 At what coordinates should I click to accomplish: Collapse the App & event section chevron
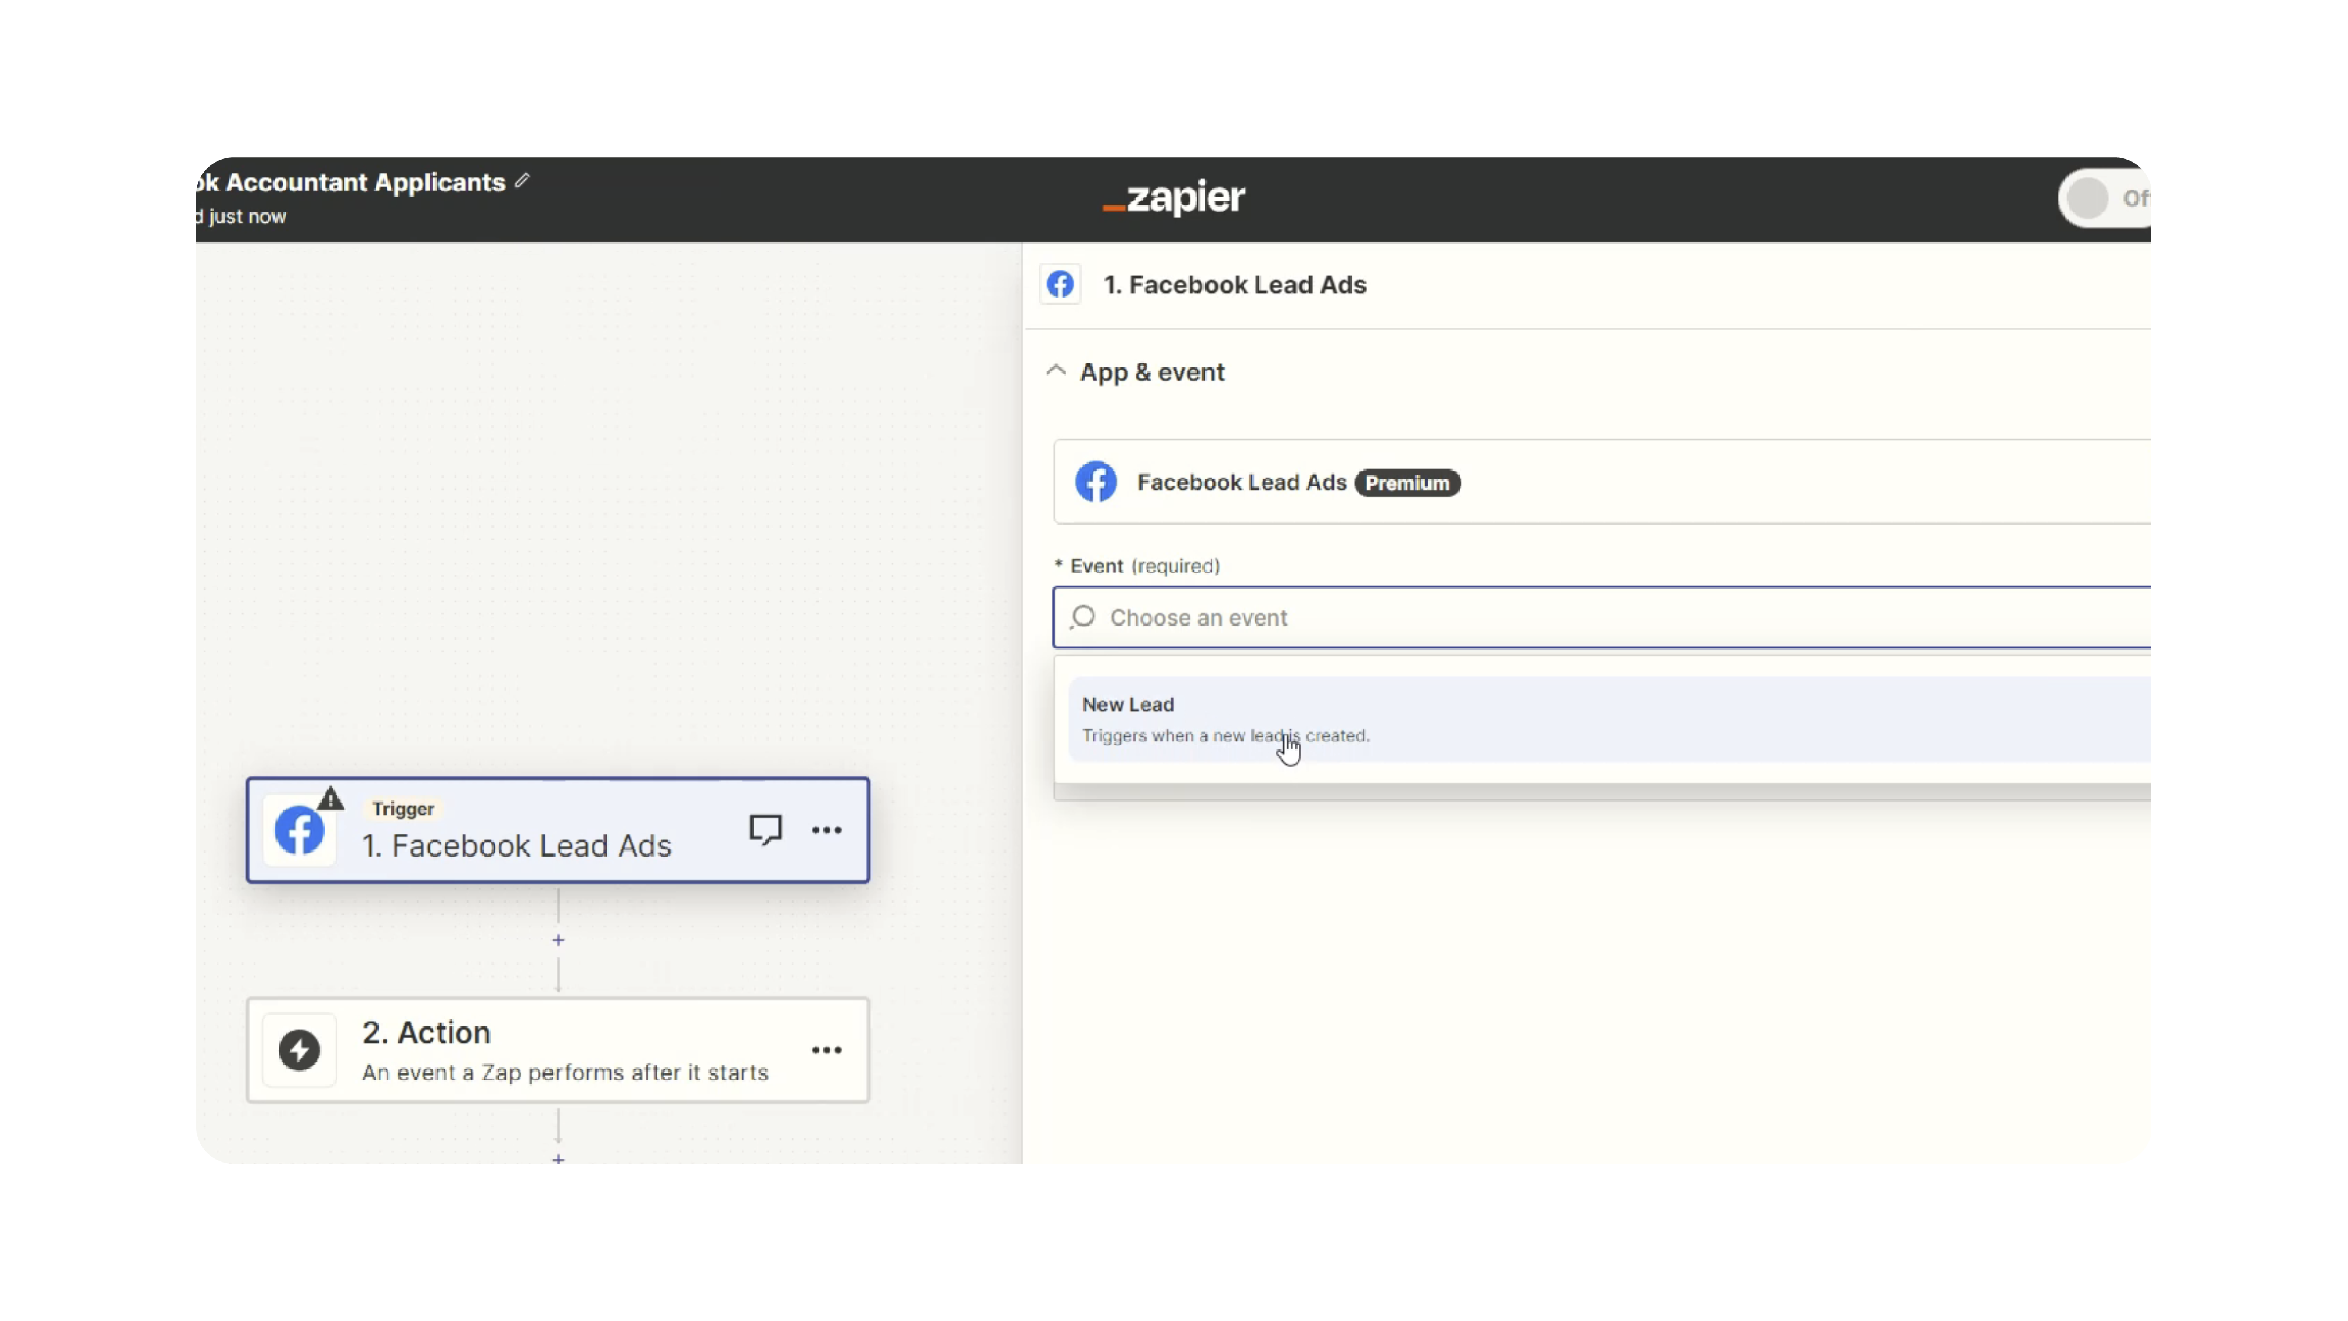1056,371
